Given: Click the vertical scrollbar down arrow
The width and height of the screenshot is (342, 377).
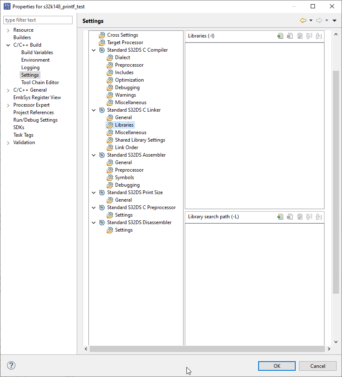Looking at the screenshot, I should [336, 342].
